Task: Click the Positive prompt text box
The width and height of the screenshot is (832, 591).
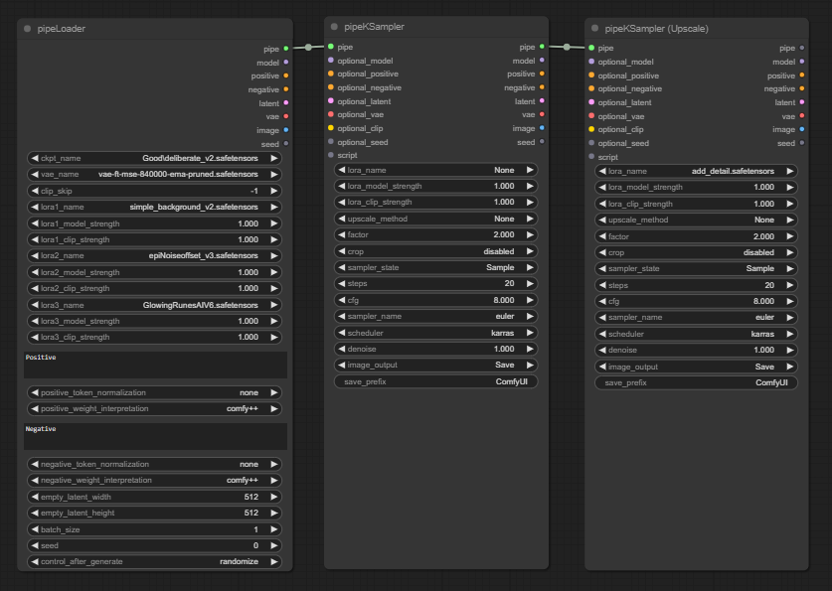Action: [155, 365]
